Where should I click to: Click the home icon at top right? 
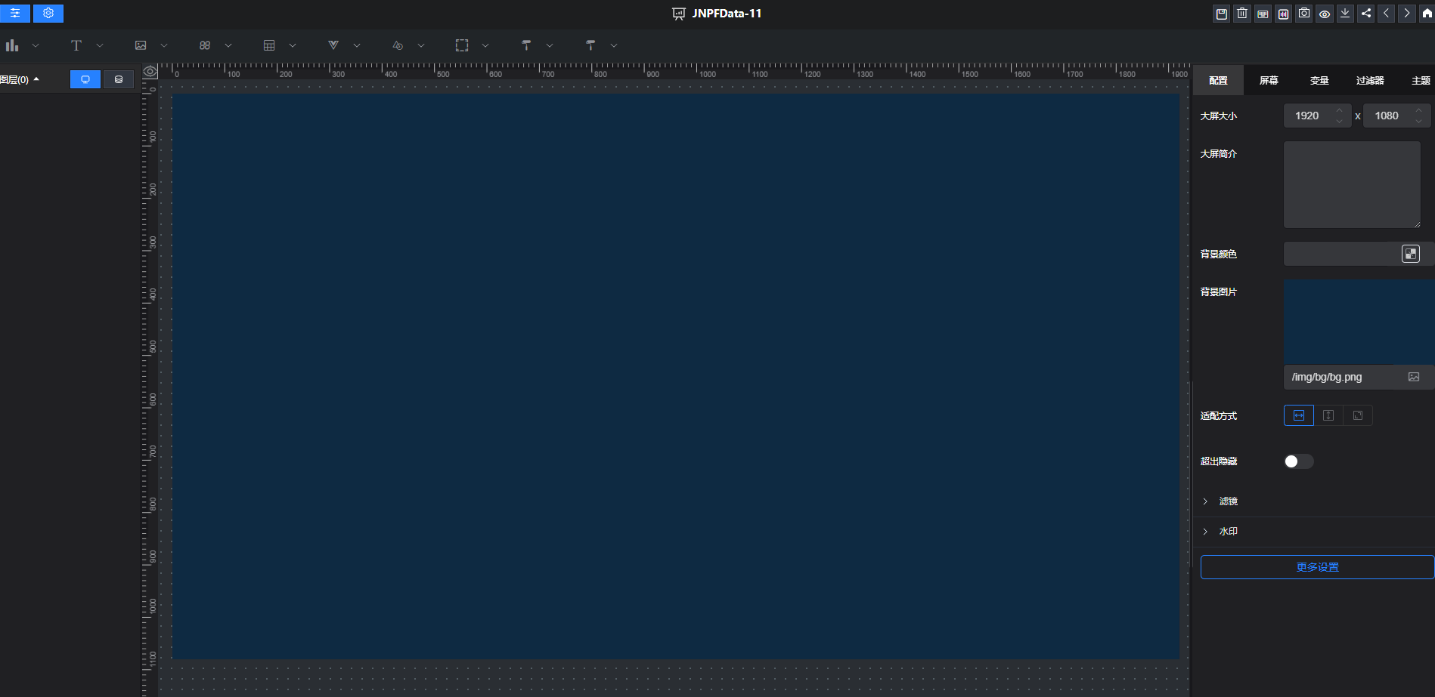coord(1427,14)
